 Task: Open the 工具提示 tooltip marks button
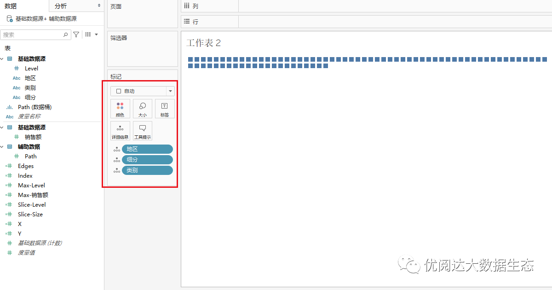(143, 131)
